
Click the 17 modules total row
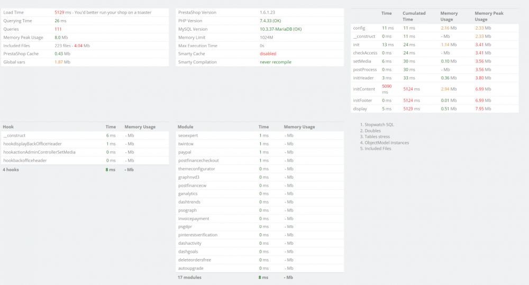click(260, 278)
